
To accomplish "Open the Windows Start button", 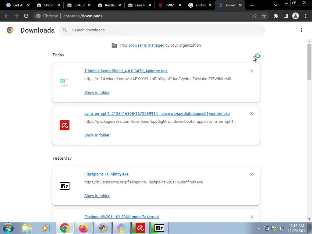I will click(x=8, y=228).
